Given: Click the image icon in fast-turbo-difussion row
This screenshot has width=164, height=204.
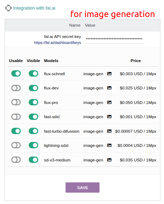Looking at the screenshot, I should (x=109, y=131).
